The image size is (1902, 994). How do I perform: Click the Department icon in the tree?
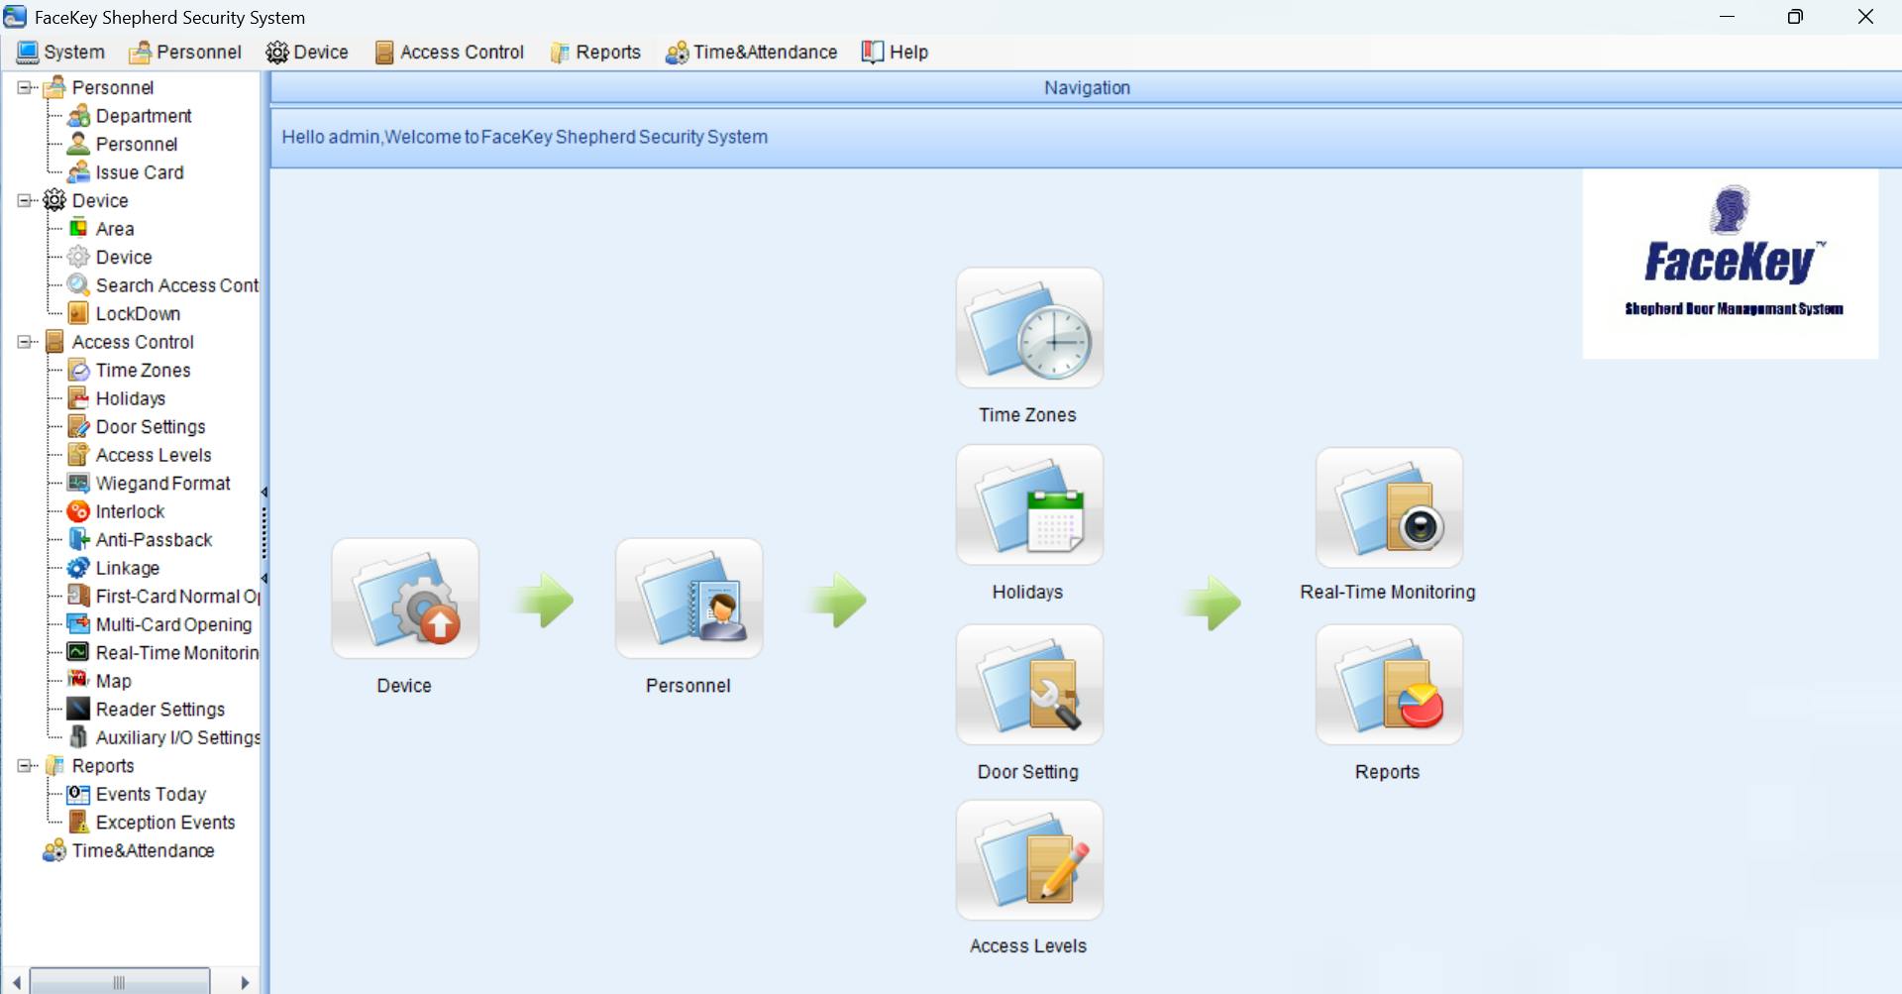tap(78, 116)
